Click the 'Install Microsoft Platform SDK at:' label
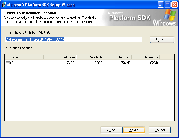179x138 pixels. 27,32
